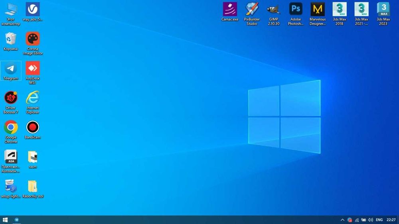
Task: Launch 3ds Max 2023
Action: (x=383, y=14)
